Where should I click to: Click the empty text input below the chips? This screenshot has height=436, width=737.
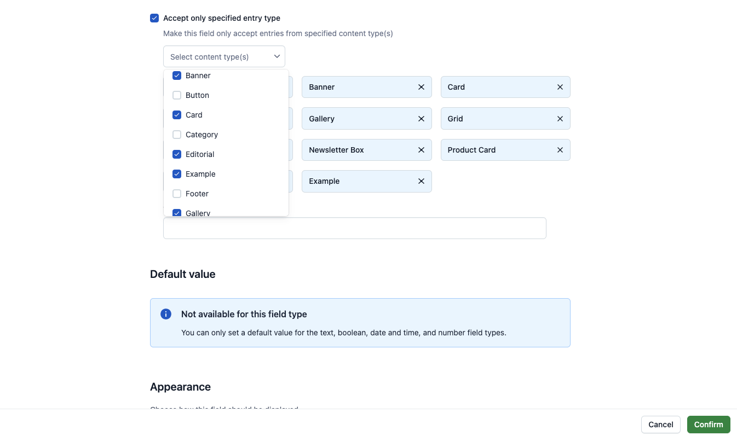pyautogui.click(x=354, y=228)
